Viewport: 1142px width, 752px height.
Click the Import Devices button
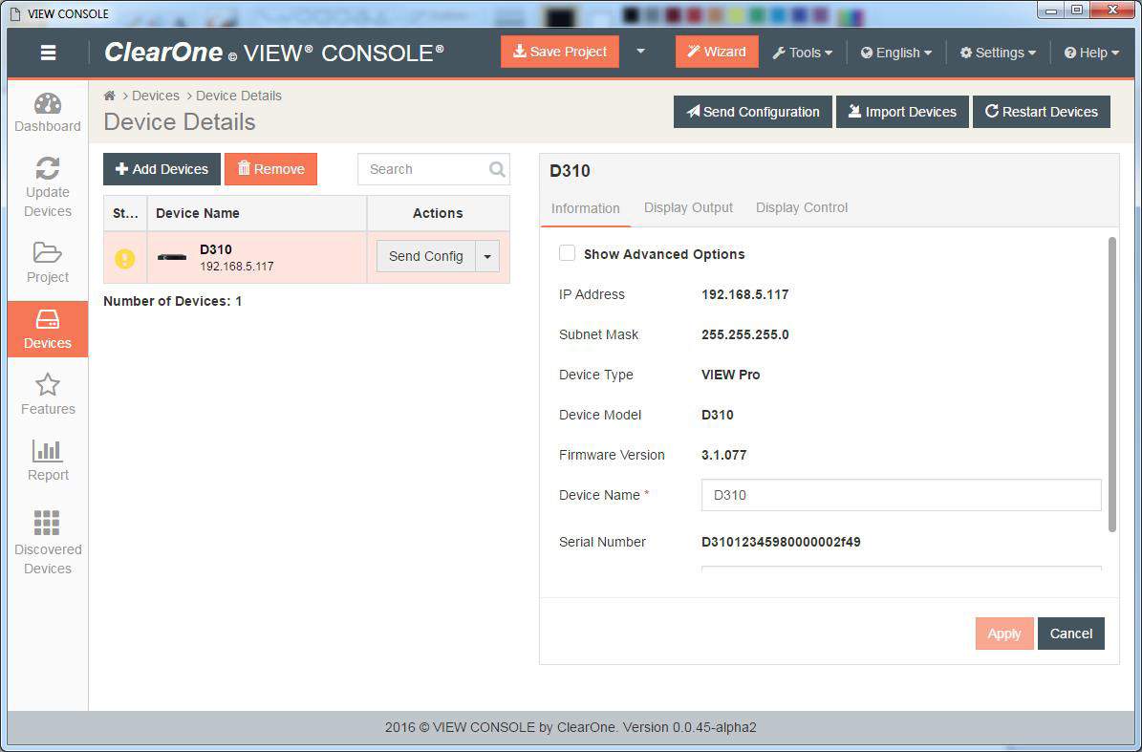[x=902, y=112]
